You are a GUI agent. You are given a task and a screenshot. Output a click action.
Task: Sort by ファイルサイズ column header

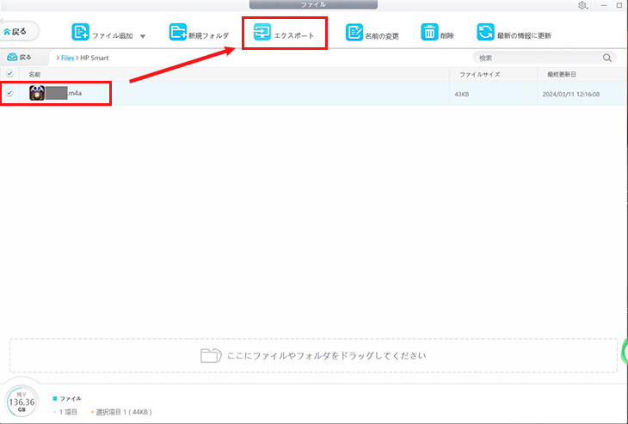click(x=479, y=75)
